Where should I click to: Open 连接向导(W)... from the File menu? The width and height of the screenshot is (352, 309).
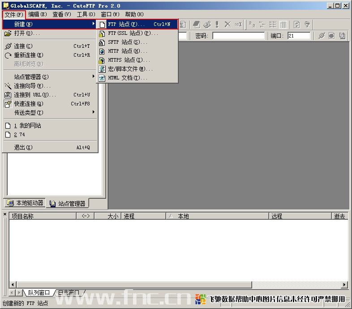(x=50, y=86)
